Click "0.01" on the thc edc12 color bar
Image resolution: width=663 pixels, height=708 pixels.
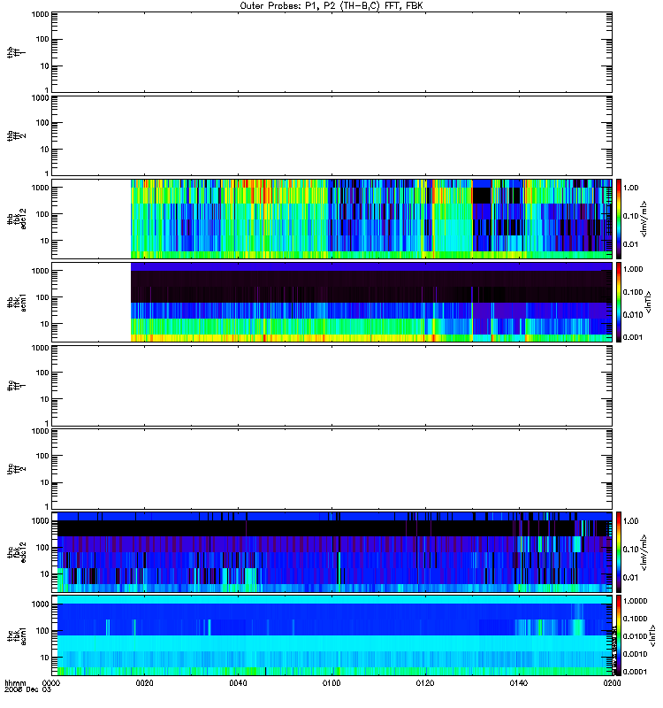pyautogui.click(x=630, y=578)
